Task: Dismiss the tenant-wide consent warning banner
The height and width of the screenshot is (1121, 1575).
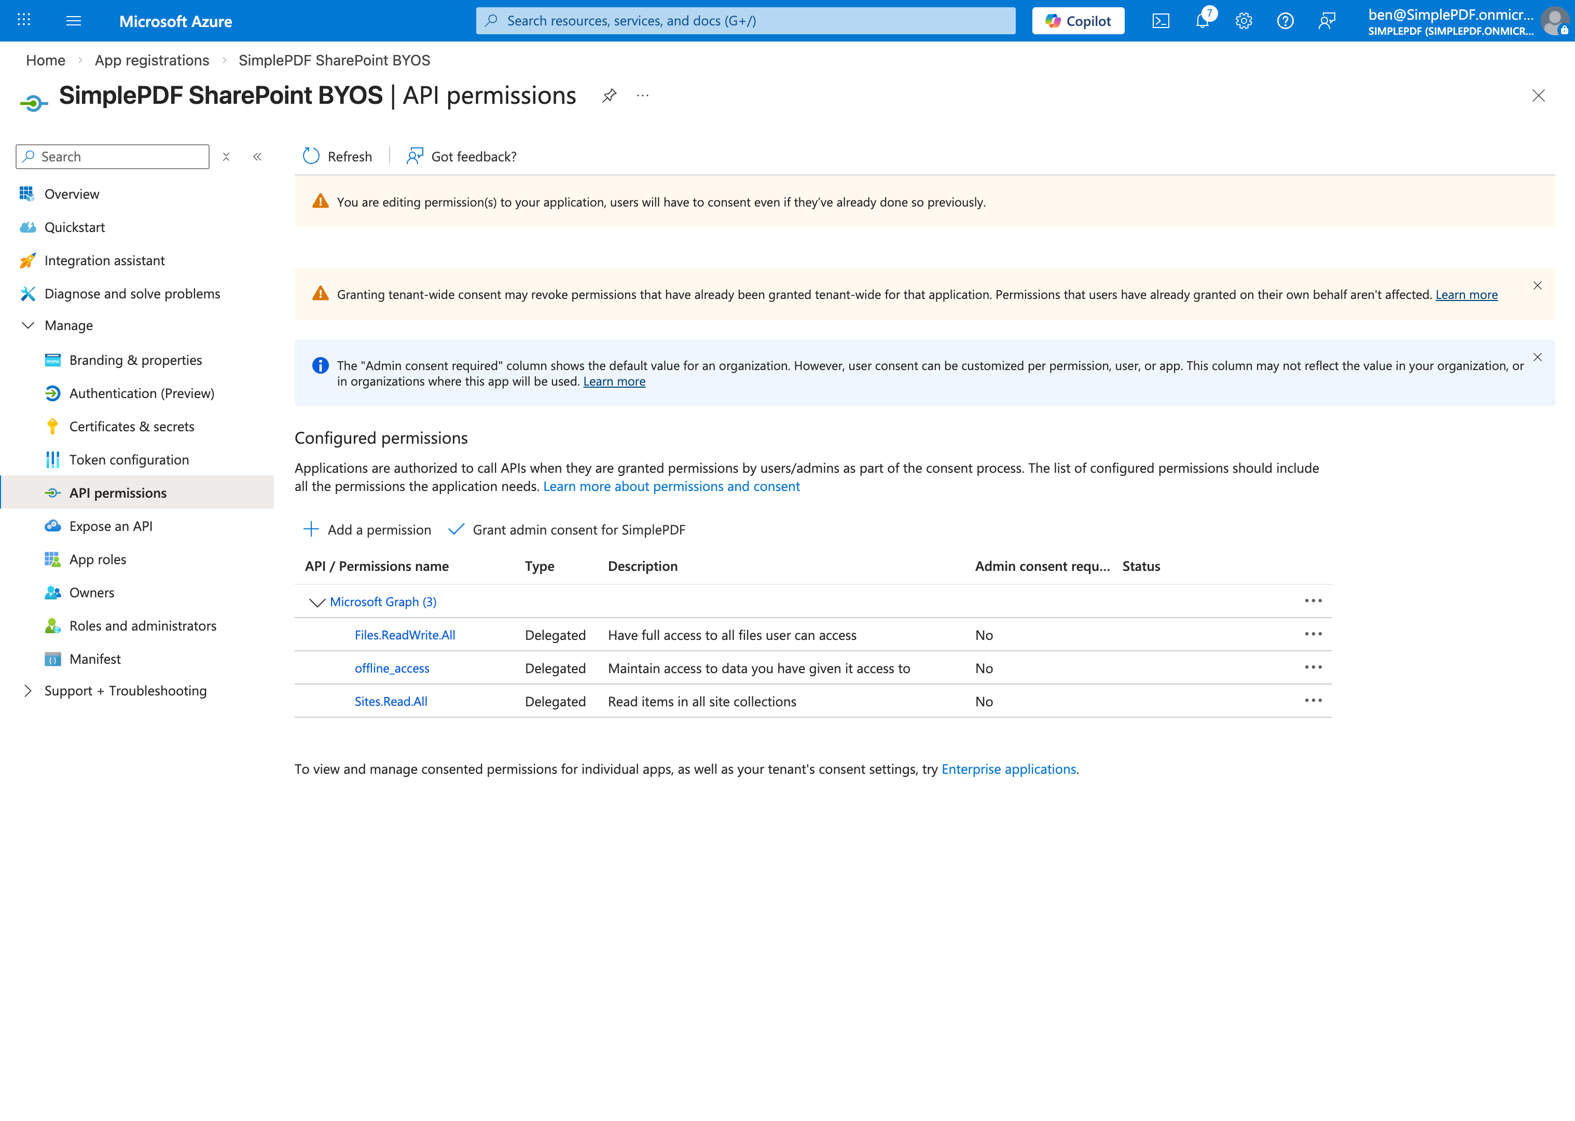Action: [x=1537, y=286]
